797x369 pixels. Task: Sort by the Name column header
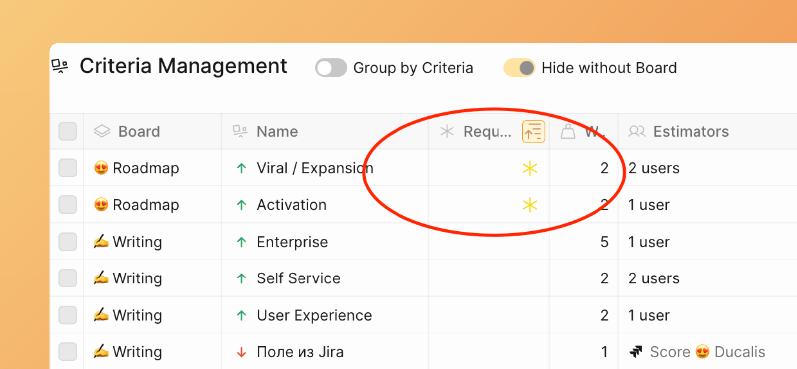tap(277, 132)
